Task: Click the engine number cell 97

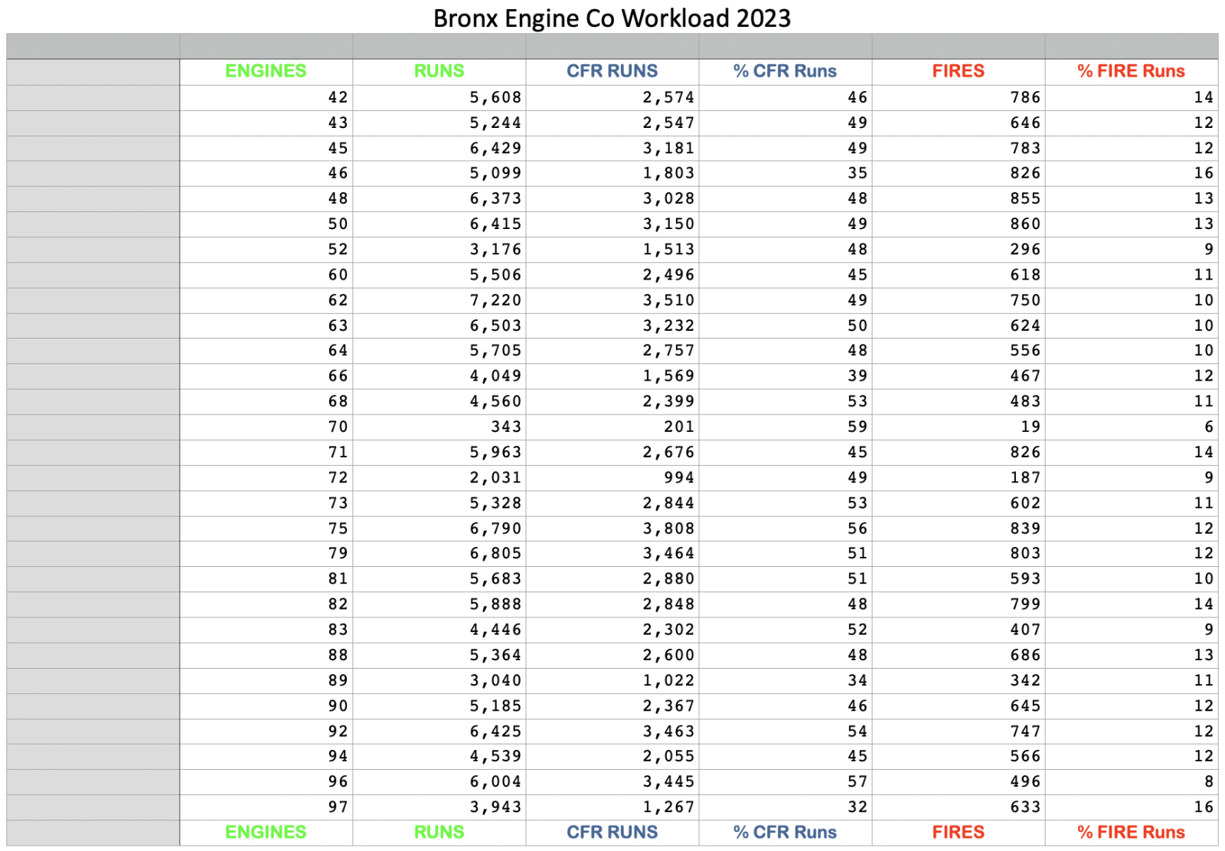Action: [x=338, y=807]
